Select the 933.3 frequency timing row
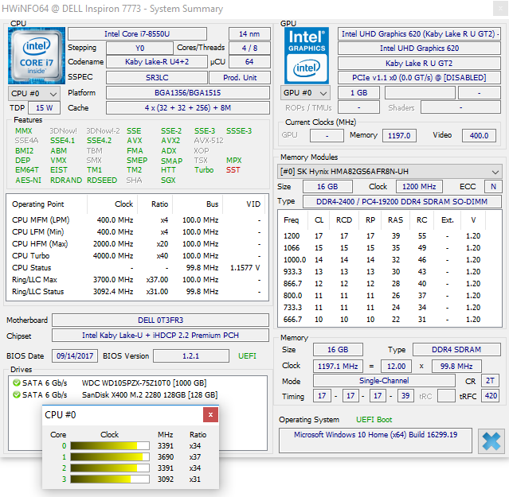The image size is (509, 497). [x=390, y=271]
